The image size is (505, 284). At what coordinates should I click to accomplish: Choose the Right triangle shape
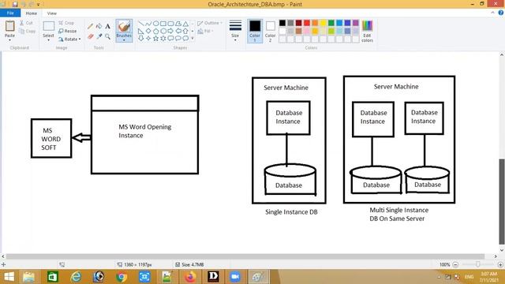[141, 32]
